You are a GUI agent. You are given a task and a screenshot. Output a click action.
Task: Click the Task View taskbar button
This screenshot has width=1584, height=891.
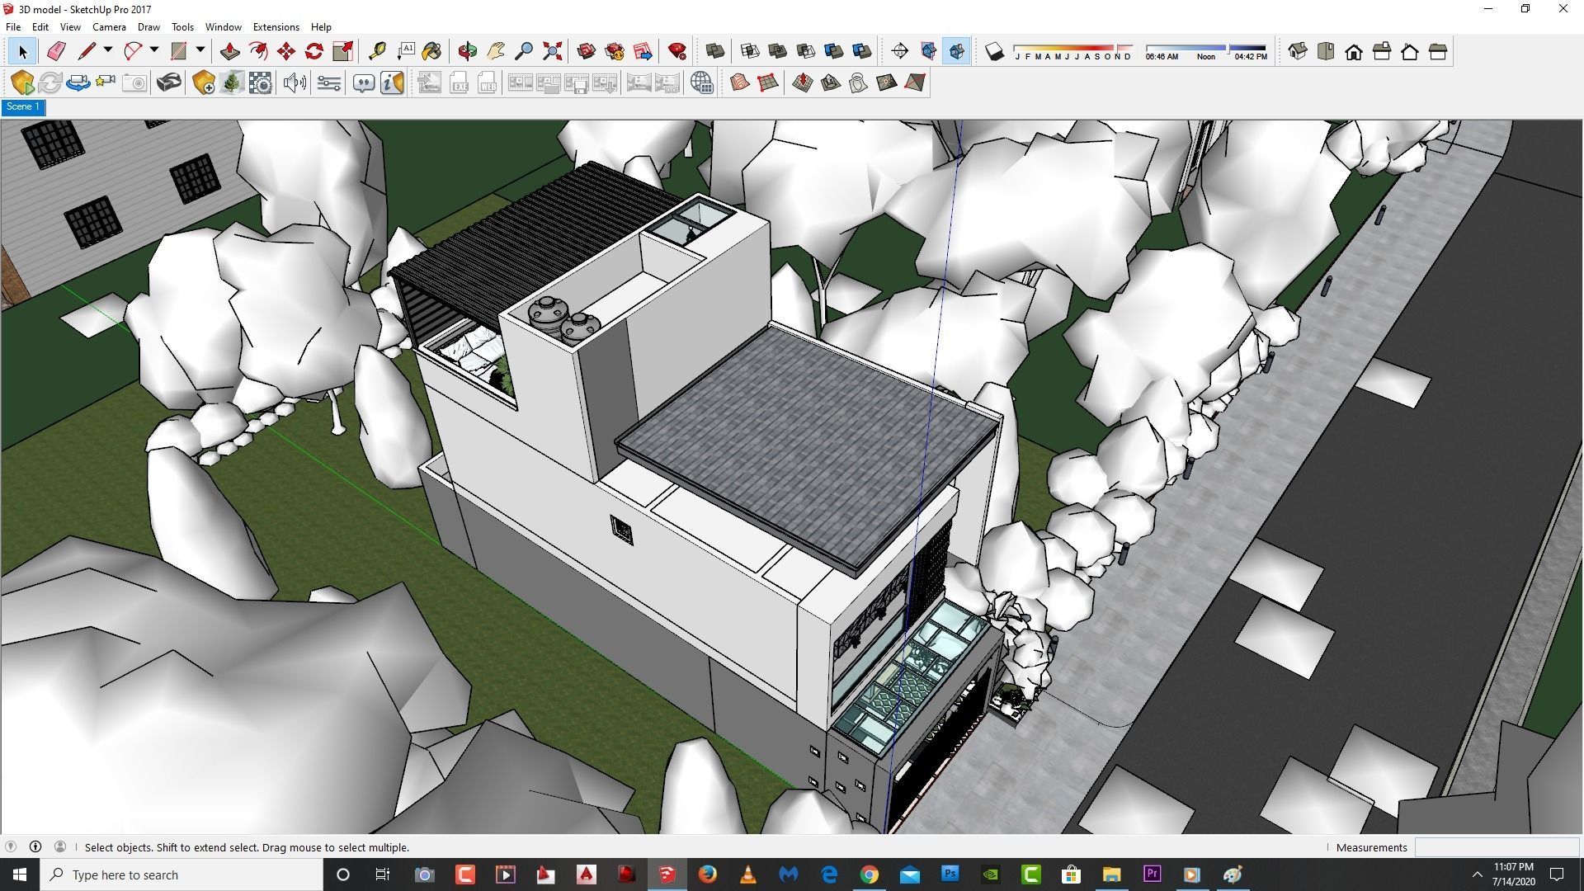click(x=382, y=874)
